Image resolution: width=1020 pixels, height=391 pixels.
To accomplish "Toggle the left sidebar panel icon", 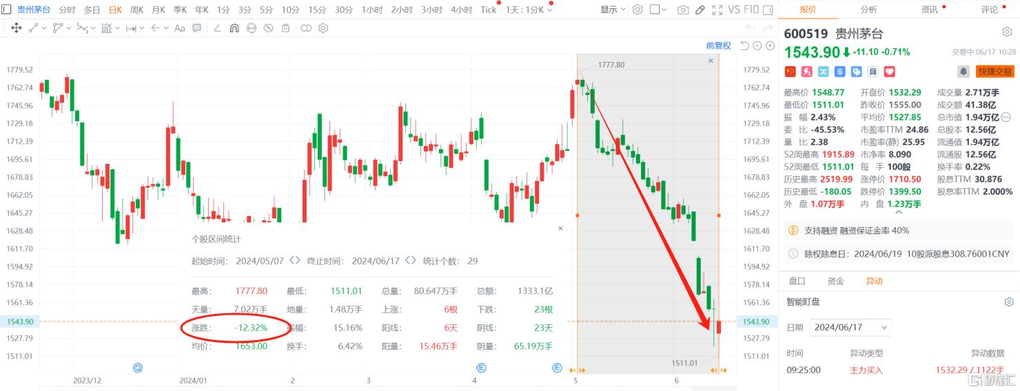I will [x=6, y=10].
